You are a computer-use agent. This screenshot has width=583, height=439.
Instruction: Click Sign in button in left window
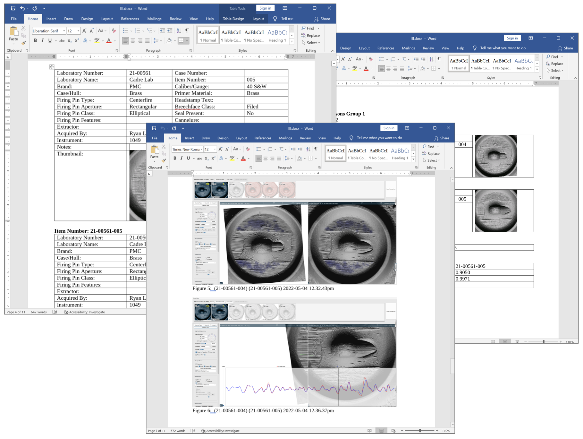(265, 8)
